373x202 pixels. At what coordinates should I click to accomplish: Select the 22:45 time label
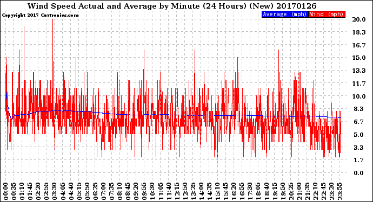pyautogui.click(x=323, y=191)
